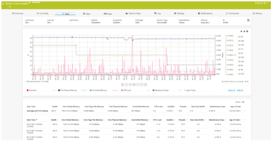Sort by Threads sortable header

[183, 120]
